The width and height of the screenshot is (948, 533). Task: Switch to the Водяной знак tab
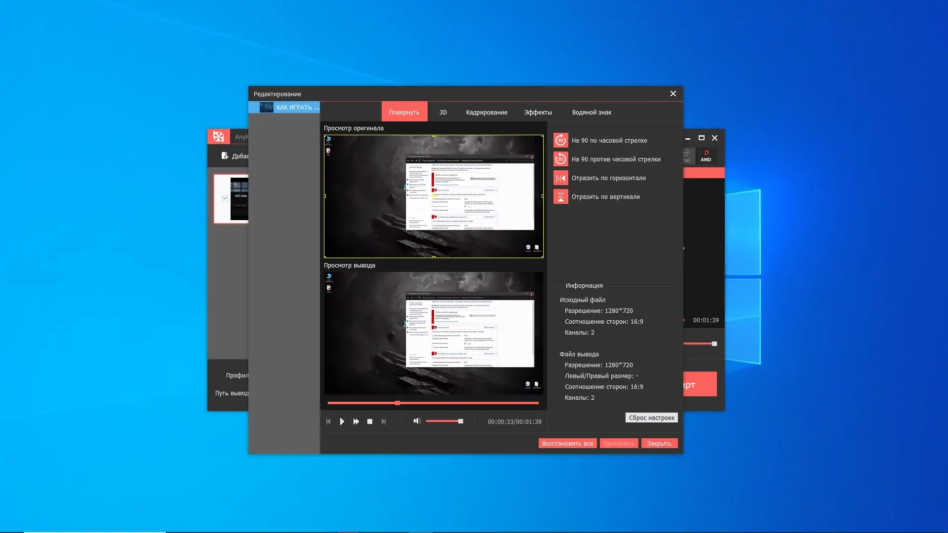point(592,112)
